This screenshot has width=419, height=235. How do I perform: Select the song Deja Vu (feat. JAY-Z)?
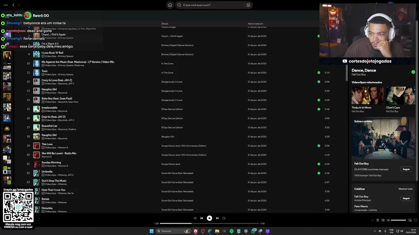(x=53, y=117)
